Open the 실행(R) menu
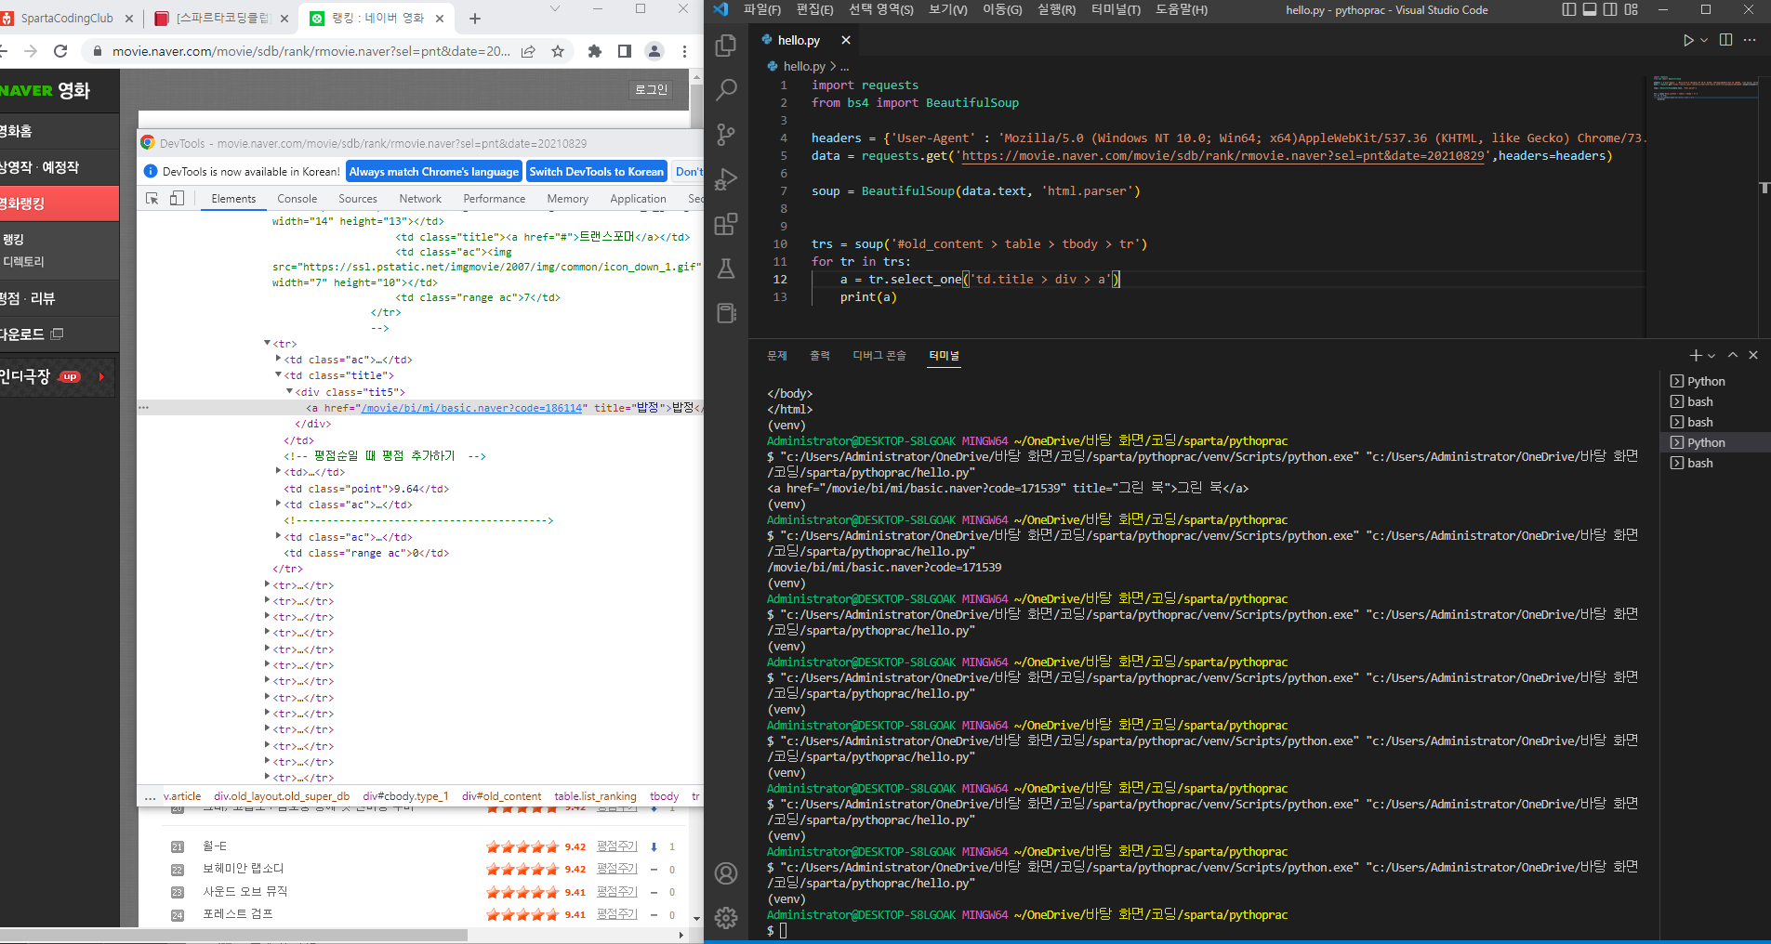1771x944 pixels. click(1056, 9)
